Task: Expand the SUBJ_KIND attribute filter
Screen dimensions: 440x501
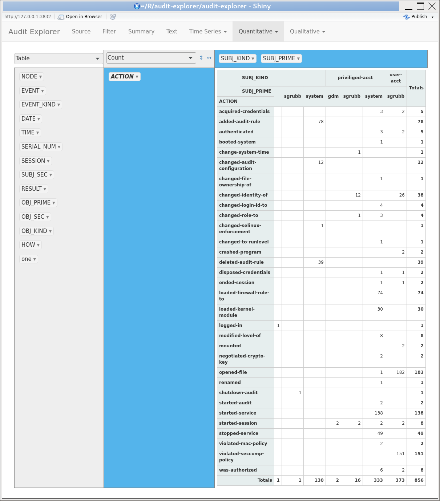Action: coord(253,58)
